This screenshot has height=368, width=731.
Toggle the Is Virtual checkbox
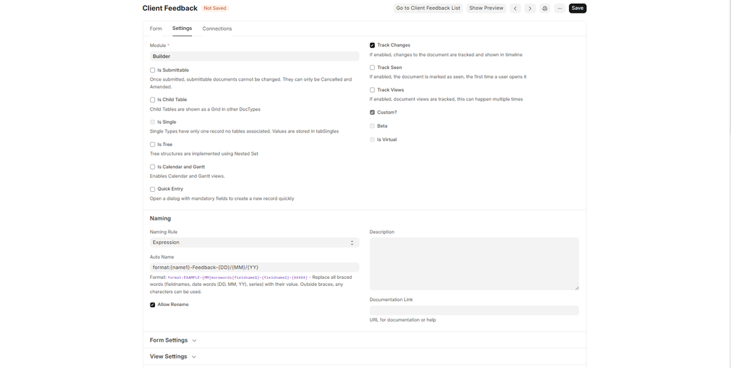pos(372,140)
